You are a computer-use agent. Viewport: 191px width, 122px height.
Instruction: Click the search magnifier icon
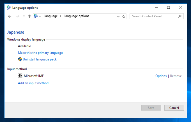[180, 16]
